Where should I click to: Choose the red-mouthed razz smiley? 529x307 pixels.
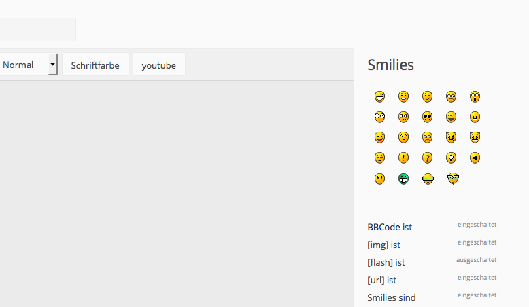[x=379, y=137]
